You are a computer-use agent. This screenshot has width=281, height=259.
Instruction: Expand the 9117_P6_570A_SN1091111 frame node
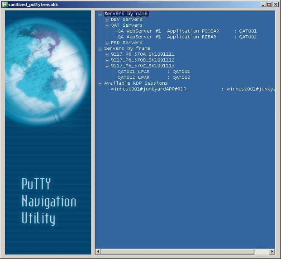(107, 54)
